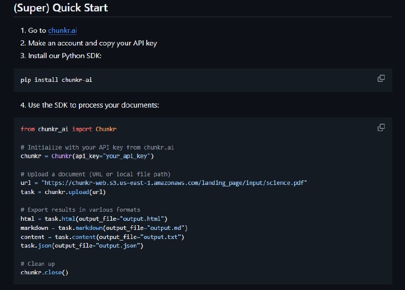Click the (Super) Quick Start heading
Viewport: 405px width, 290px height.
click(61, 8)
